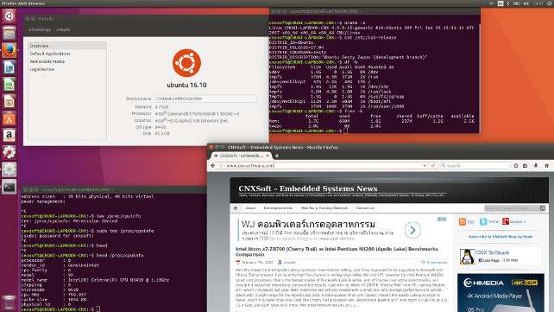Launch LibreOffice Calc from the launcher

[x=9, y=85]
